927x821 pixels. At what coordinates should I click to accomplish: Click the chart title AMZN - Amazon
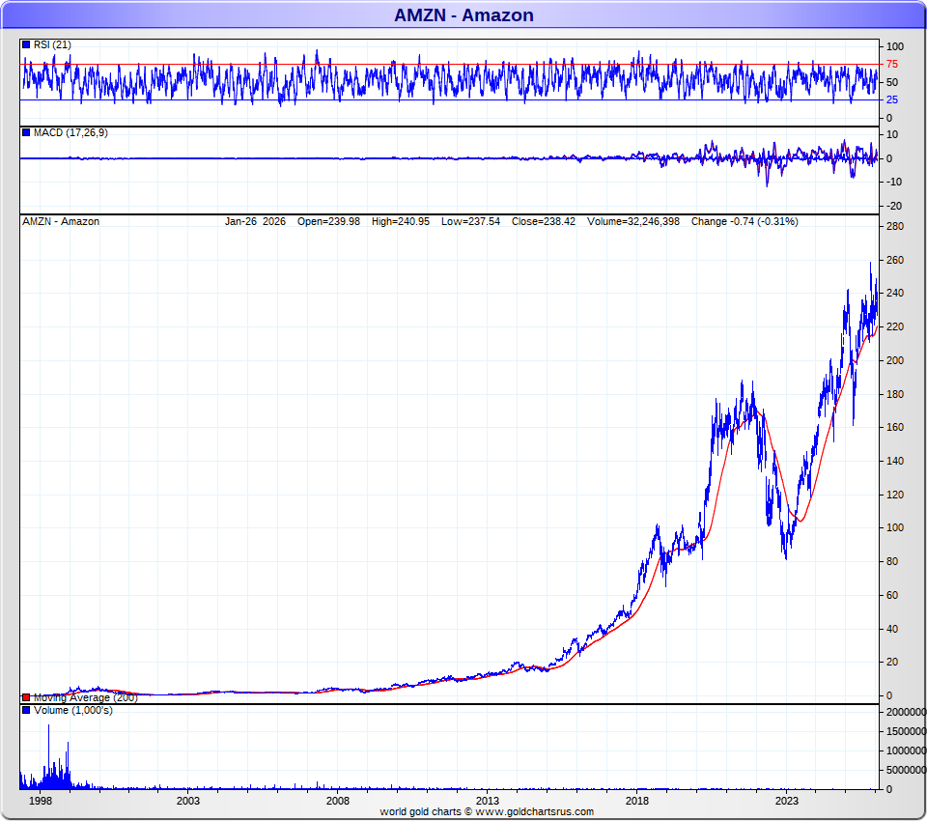click(x=463, y=14)
